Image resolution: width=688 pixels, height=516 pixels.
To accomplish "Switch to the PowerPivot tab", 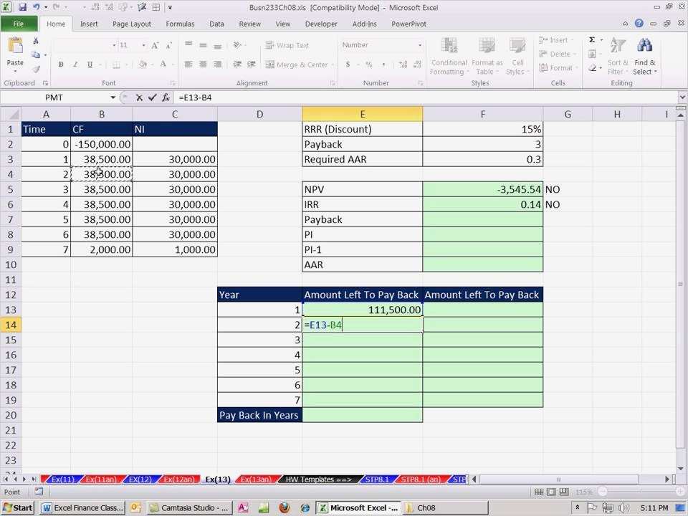I will 408,24.
